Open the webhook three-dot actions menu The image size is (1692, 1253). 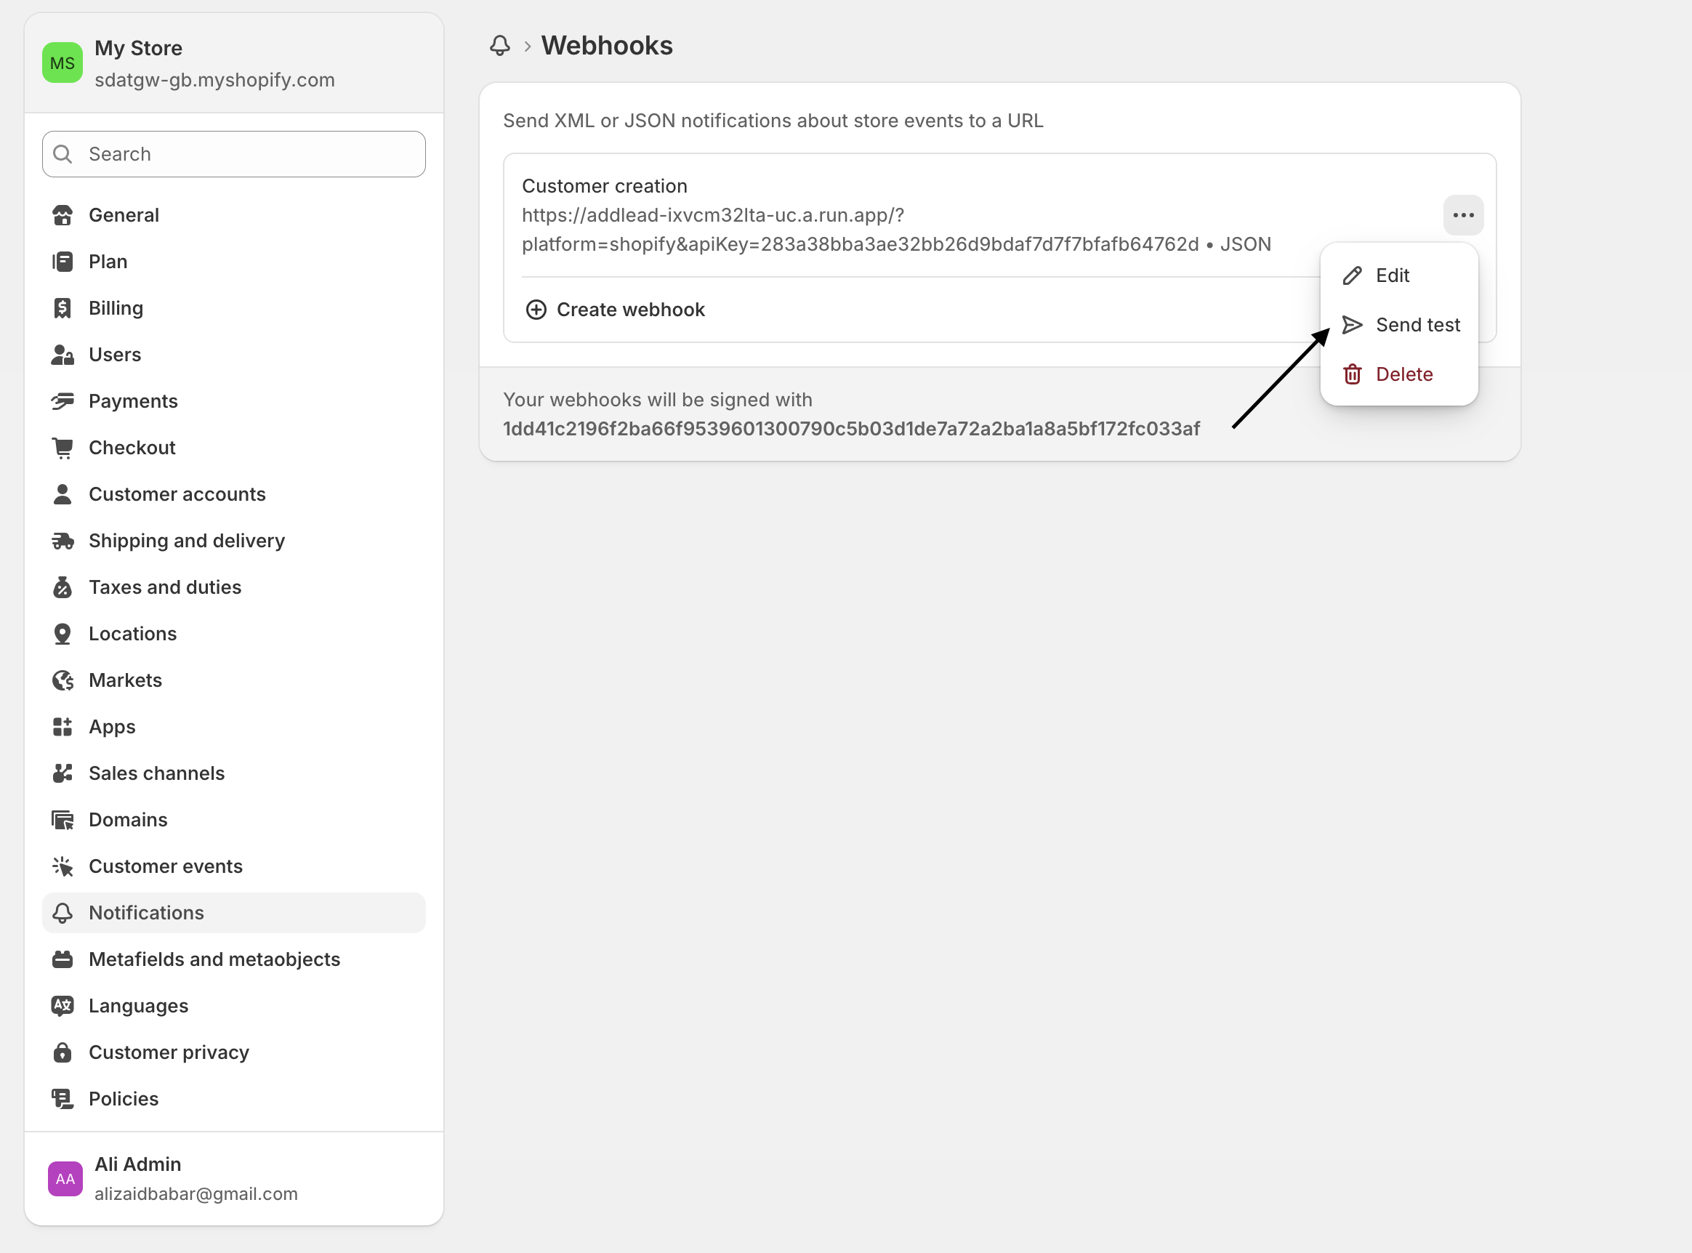tap(1463, 215)
